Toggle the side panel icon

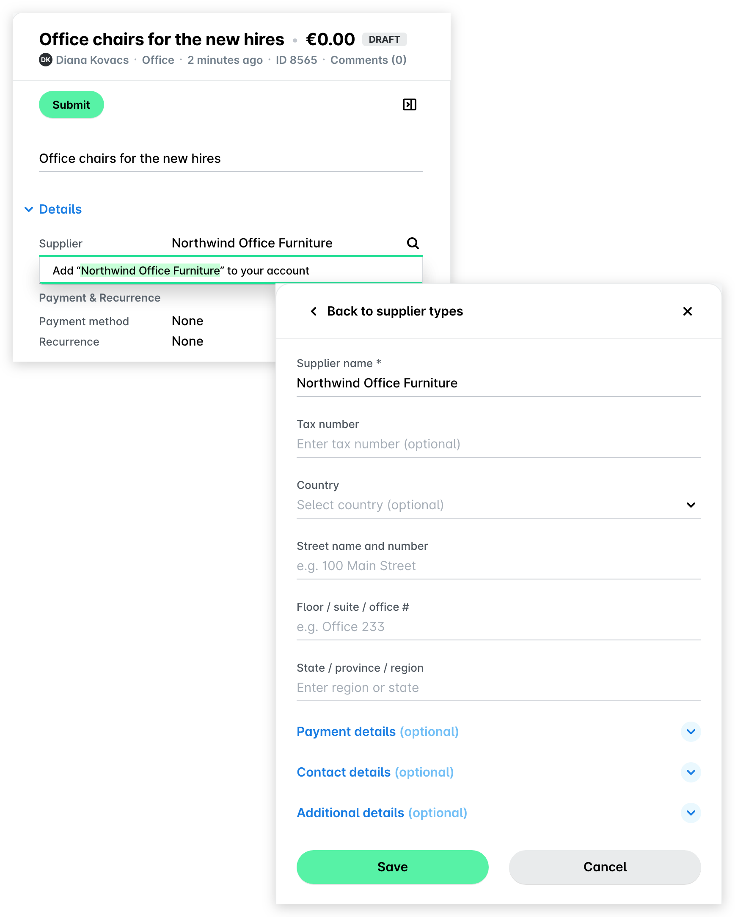click(410, 104)
